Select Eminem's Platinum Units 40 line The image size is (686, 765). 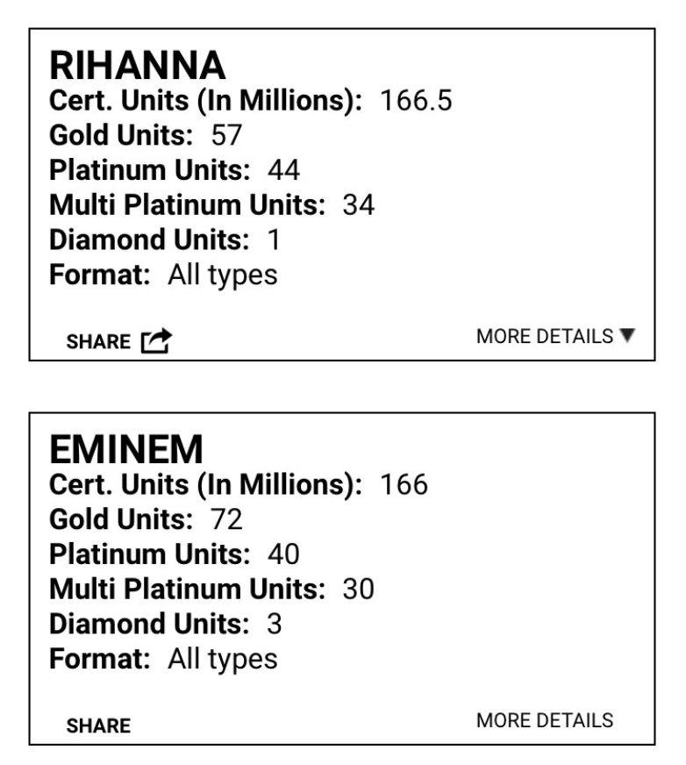pyautogui.click(x=175, y=554)
